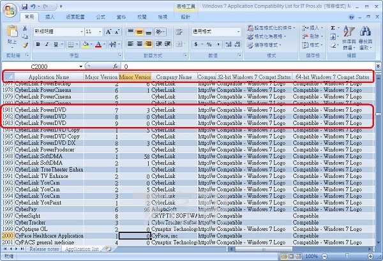
Task: Save the workbook from Quick Access
Action: [24, 6]
